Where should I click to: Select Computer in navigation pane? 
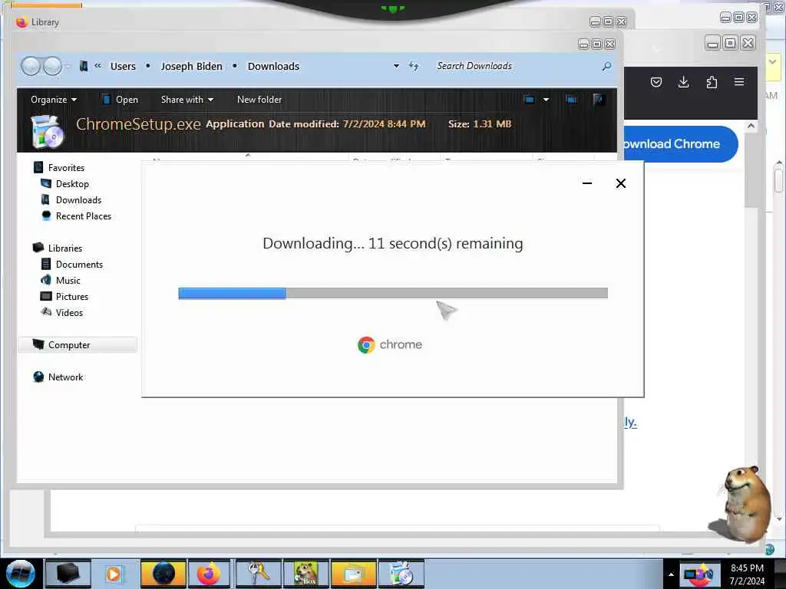pos(78,344)
